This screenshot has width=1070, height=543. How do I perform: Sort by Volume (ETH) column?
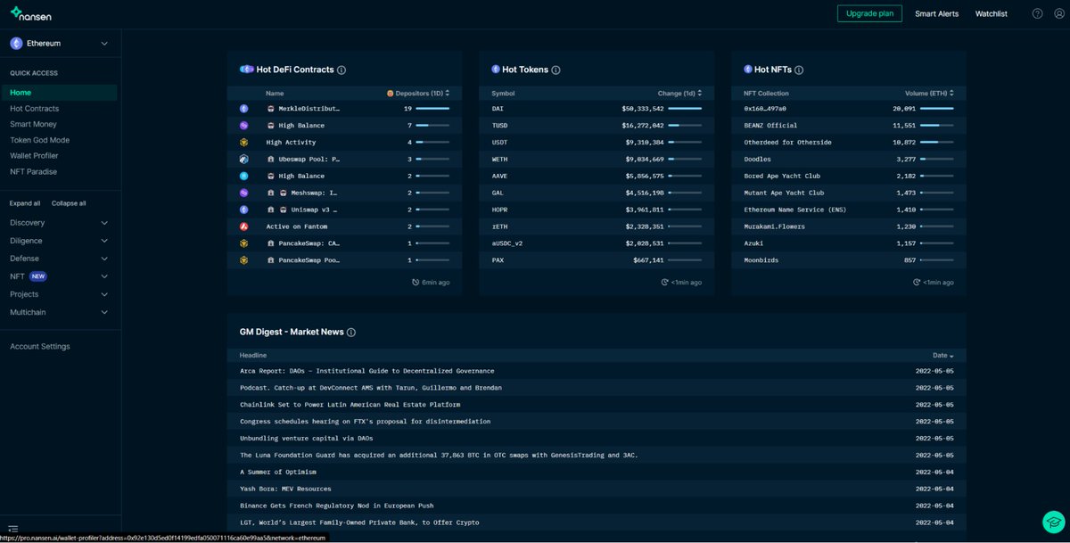click(x=929, y=93)
